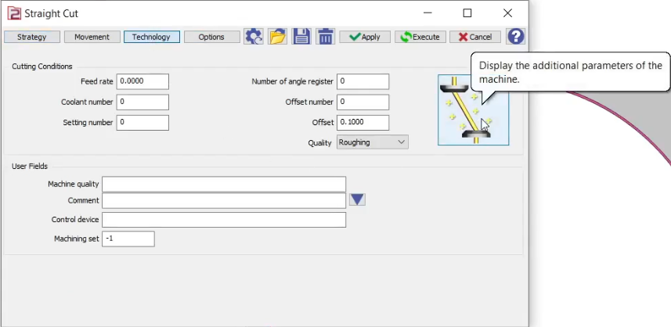Click the Straight Cut title bar app icon
Image resolution: width=671 pixels, height=327 pixels.
(x=13, y=13)
